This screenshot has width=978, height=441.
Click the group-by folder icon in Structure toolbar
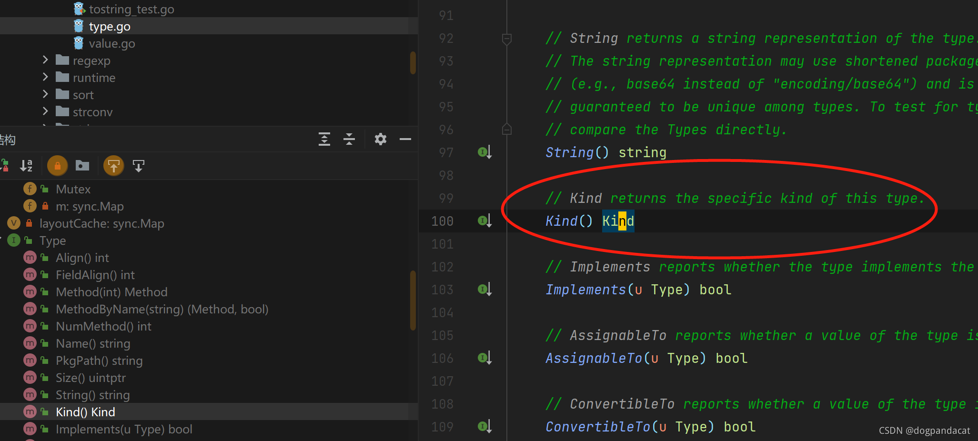82,165
